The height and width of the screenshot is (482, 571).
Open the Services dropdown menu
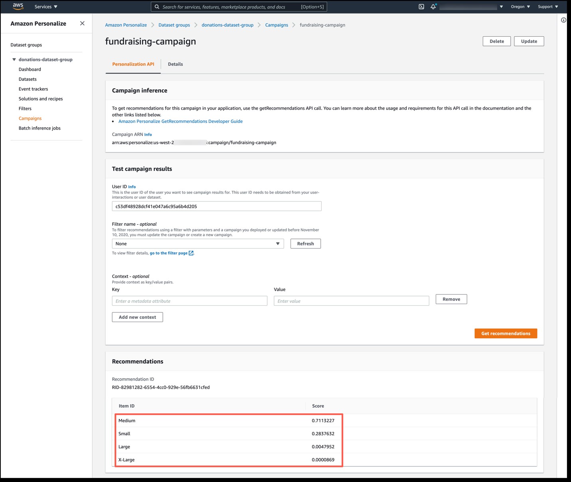point(46,7)
